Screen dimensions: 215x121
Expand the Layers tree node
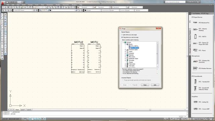[125, 51]
